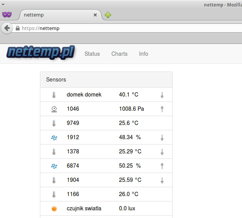242x218 pixels.
Task: Select the sensor name 1046
Action: tap(73, 109)
